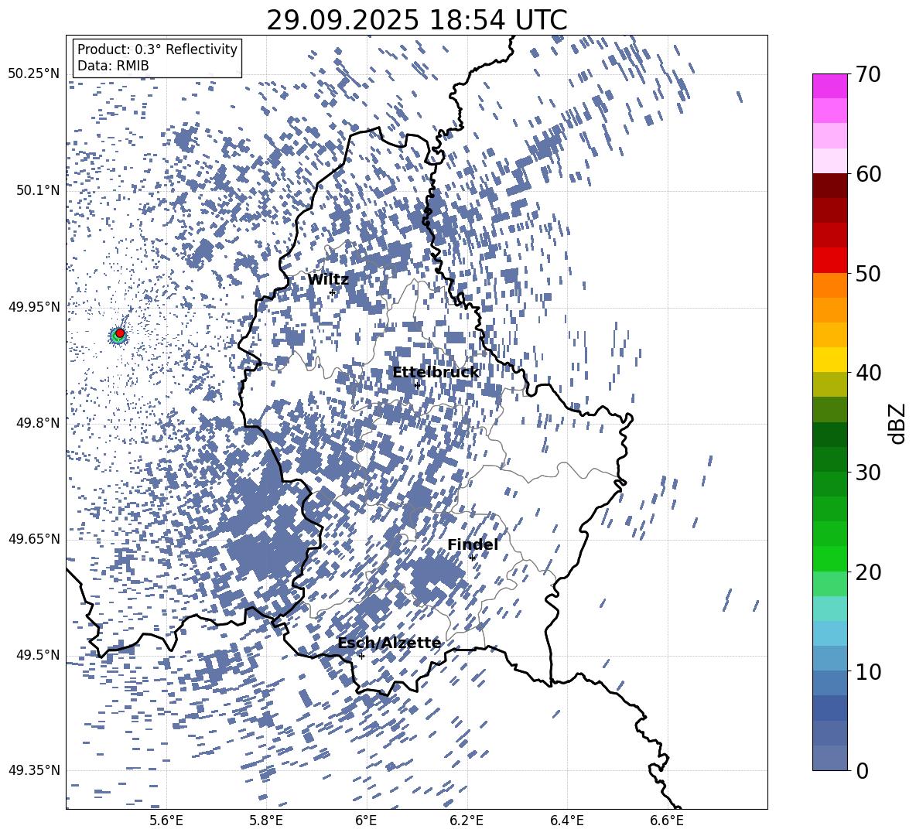916x836 pixels.
Task: Click the Ettelbruck location cross marker
Action: [x=417, y=385]
